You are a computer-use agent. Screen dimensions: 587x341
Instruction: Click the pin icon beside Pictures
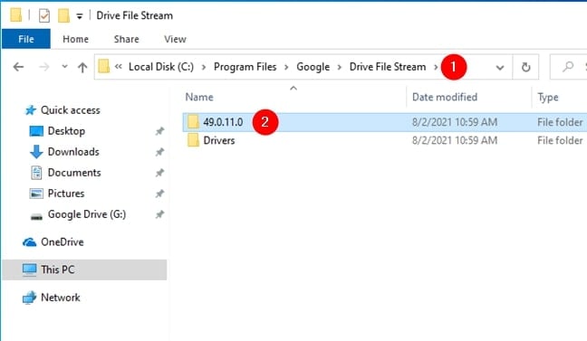tap(159, 194)
